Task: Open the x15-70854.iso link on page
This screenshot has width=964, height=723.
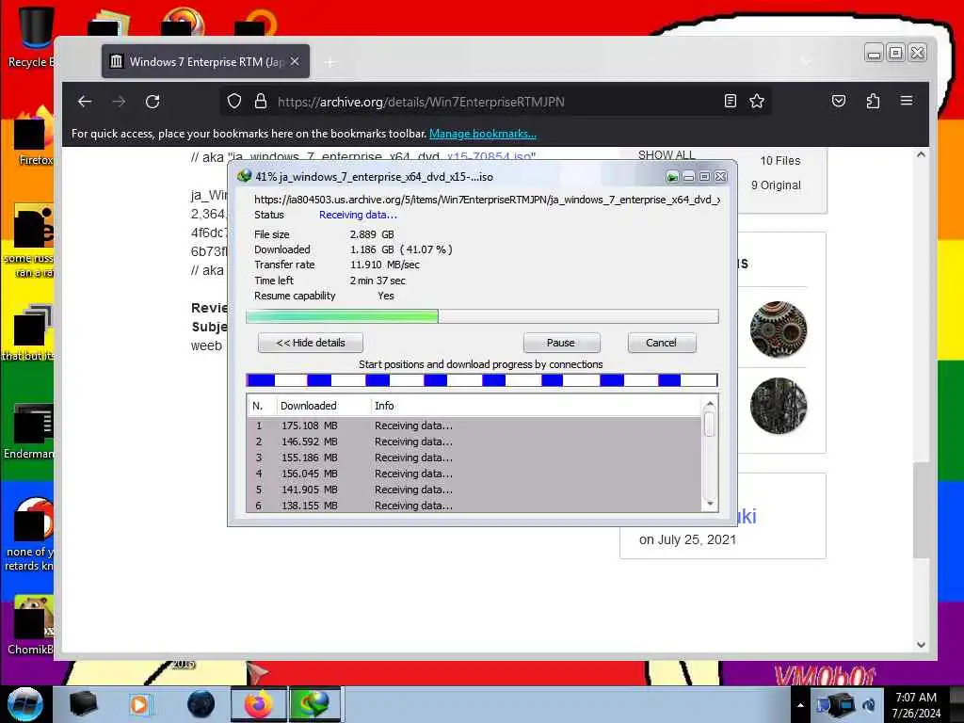Action: click(490, 156)
